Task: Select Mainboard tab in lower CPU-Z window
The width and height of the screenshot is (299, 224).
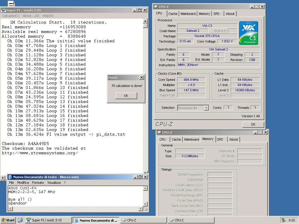Action: pos(192,139)
